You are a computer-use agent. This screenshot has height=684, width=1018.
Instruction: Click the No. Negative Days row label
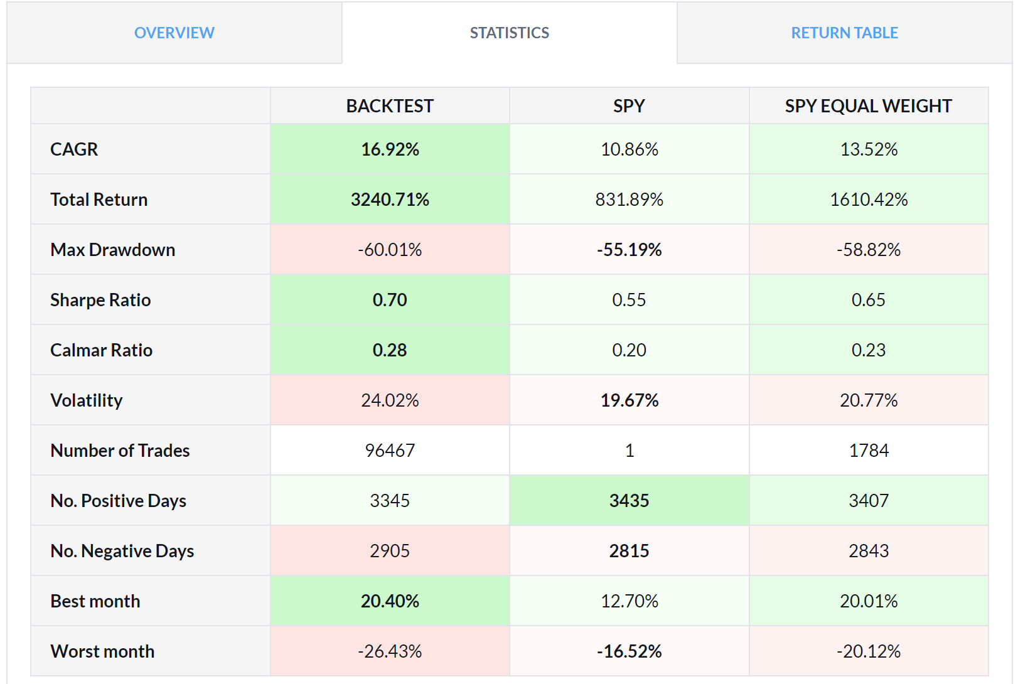click(x=122, y=551)
